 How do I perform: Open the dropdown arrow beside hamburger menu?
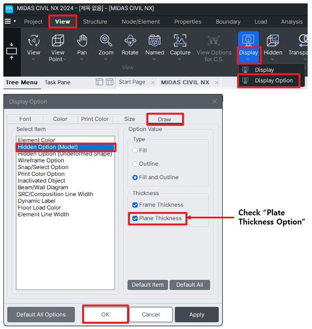[14, 21]
